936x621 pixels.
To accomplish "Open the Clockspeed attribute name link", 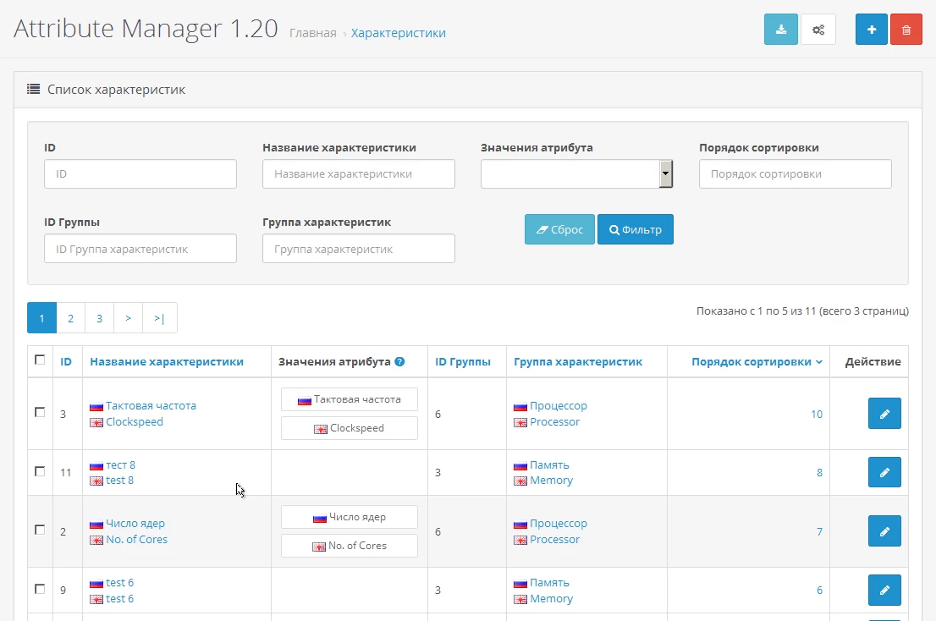I will pyautogui.click(x=135, y=421).
